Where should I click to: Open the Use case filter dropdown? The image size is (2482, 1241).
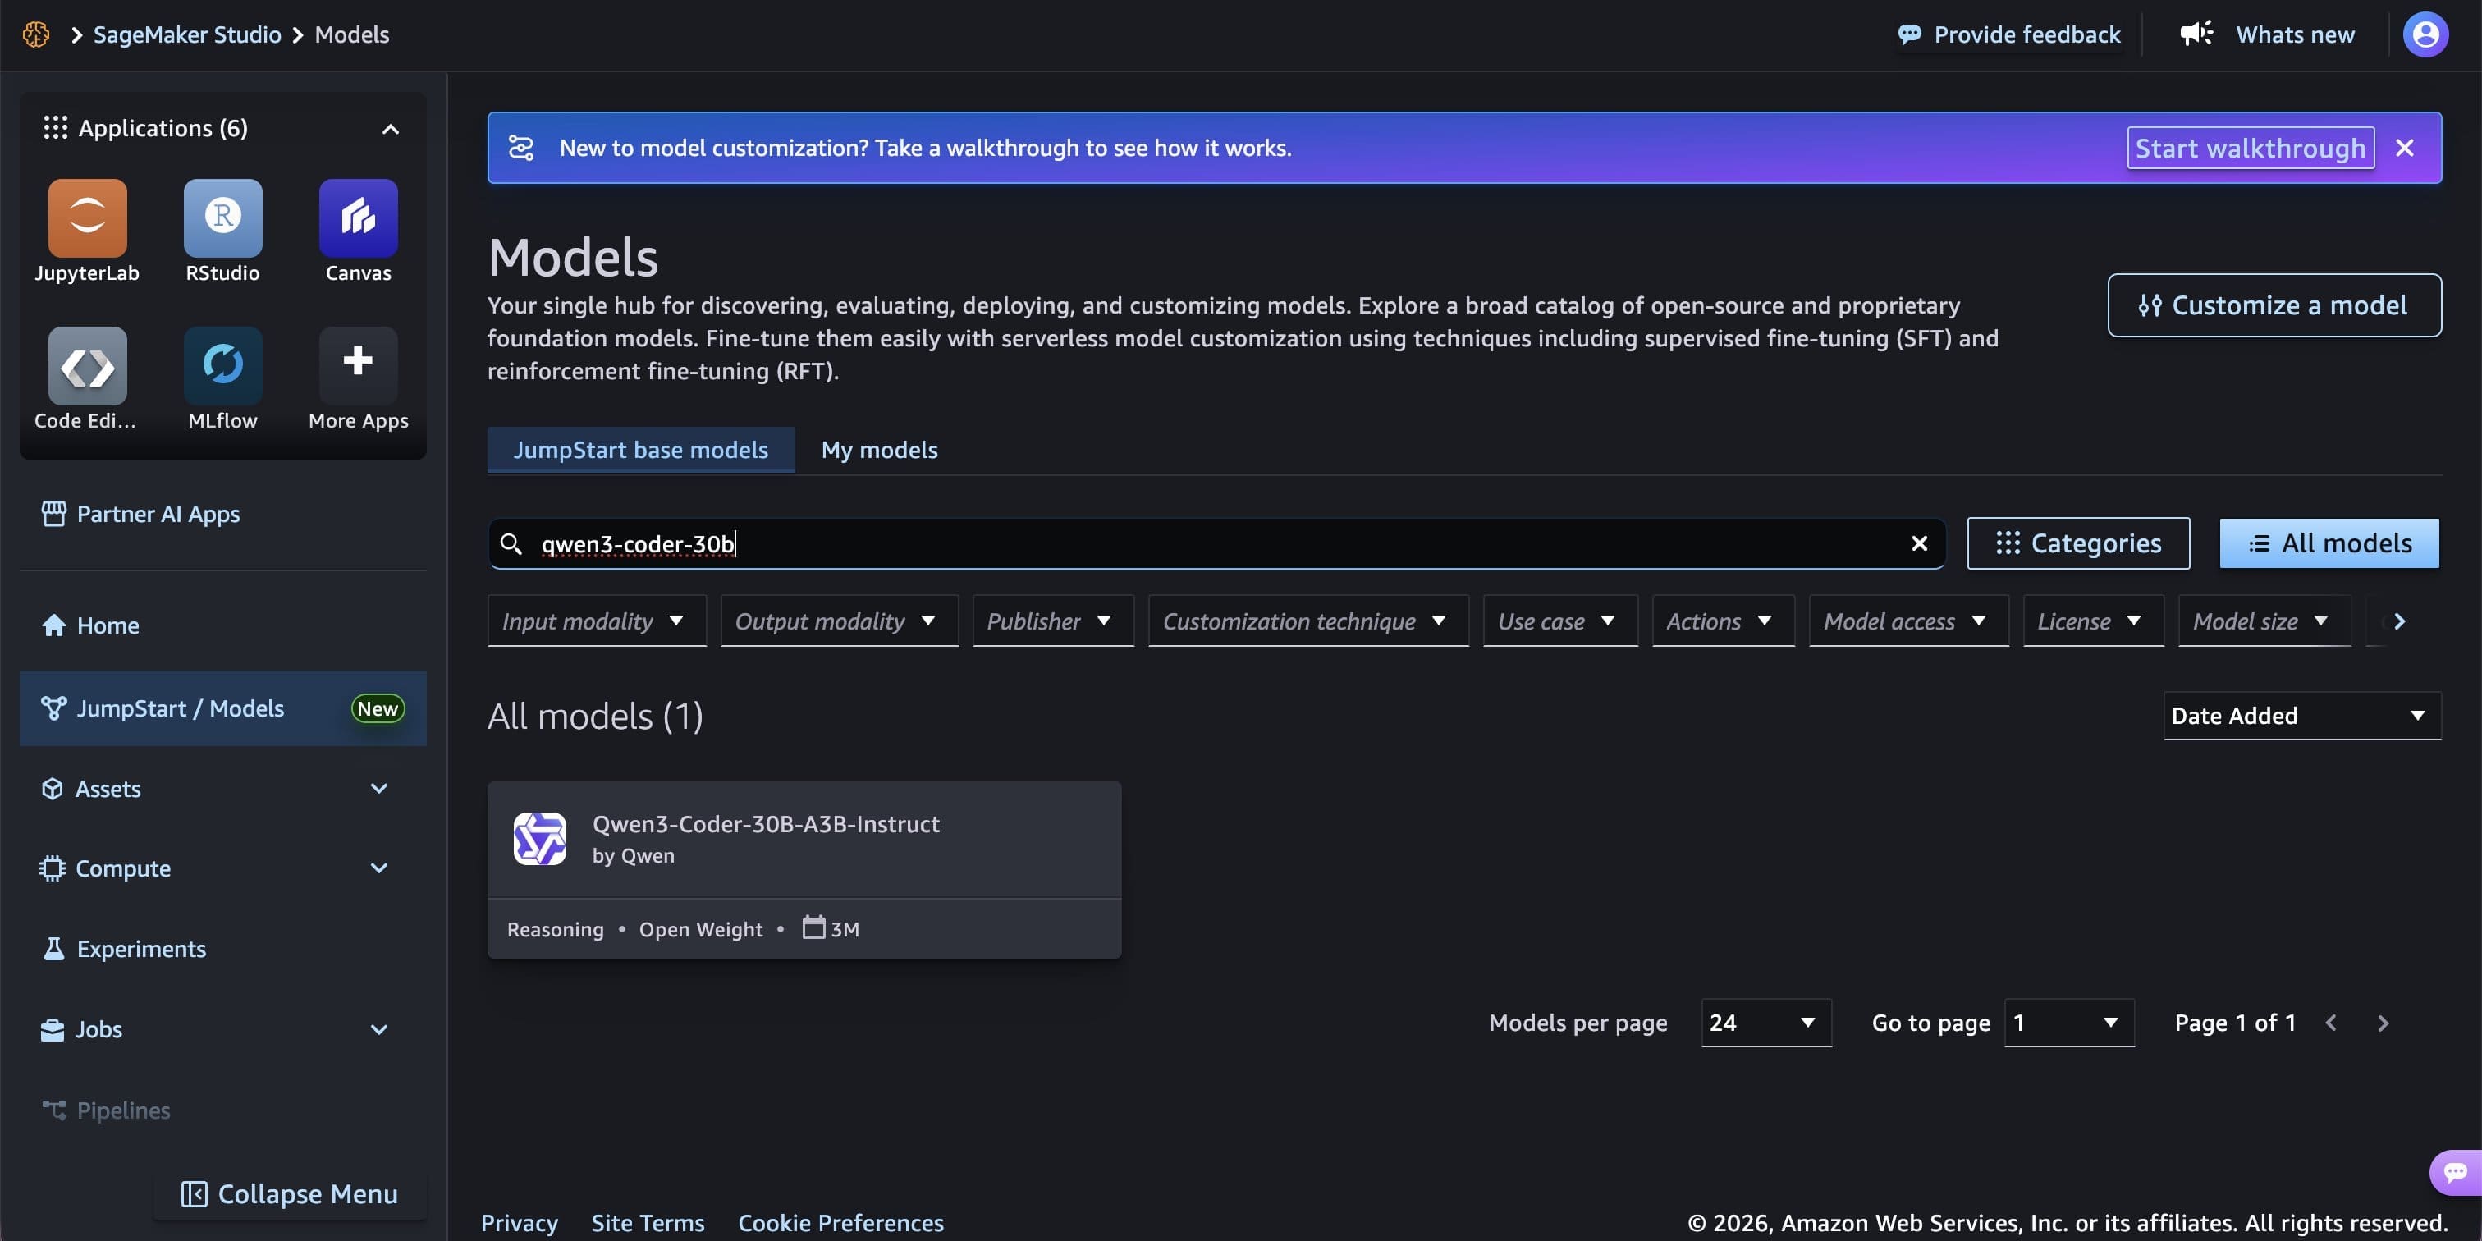[1561, 621]
